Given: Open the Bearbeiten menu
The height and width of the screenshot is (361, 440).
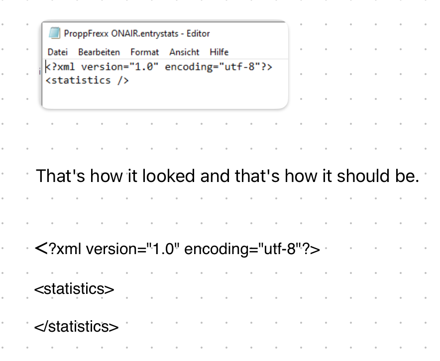Looking at the screenshot, I should pyautogui.click(x=99, y=52).
